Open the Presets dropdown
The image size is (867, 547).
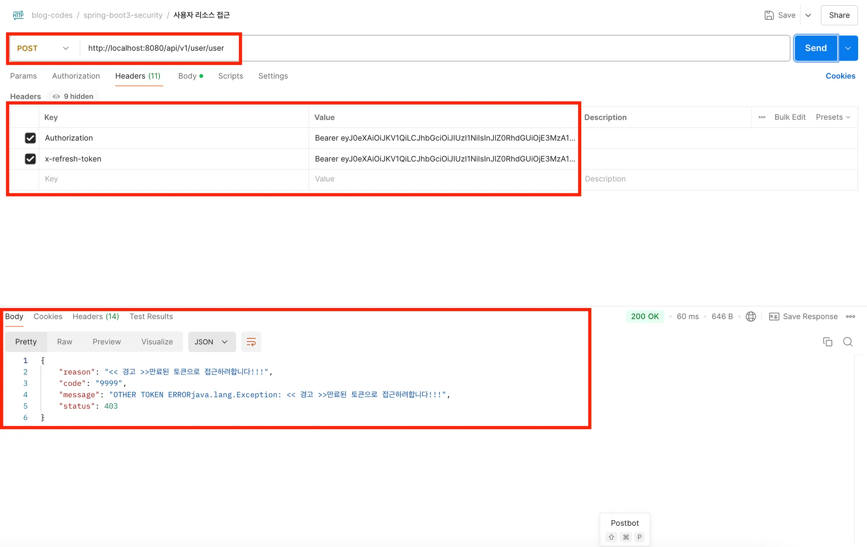[833, 117]
